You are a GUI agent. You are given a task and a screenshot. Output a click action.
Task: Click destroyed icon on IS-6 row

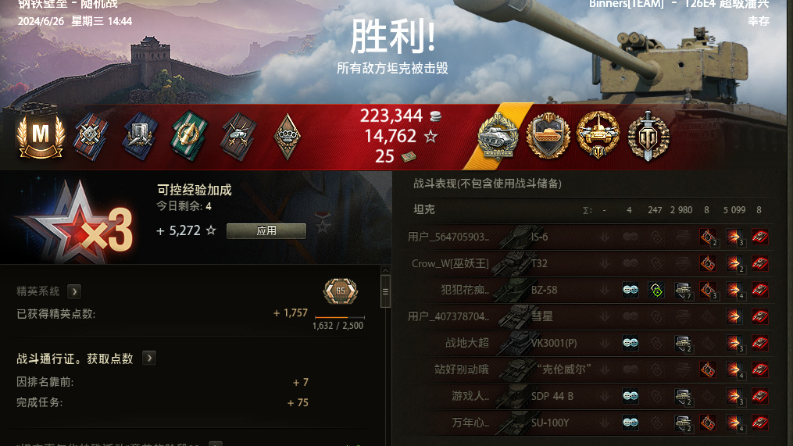759,237
